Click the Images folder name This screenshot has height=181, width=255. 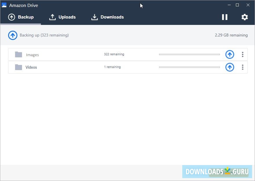32,54
